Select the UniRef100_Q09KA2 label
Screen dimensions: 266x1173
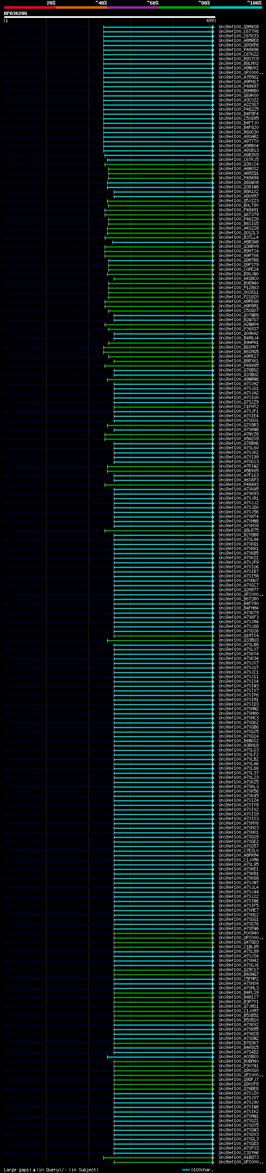(238, 333)
